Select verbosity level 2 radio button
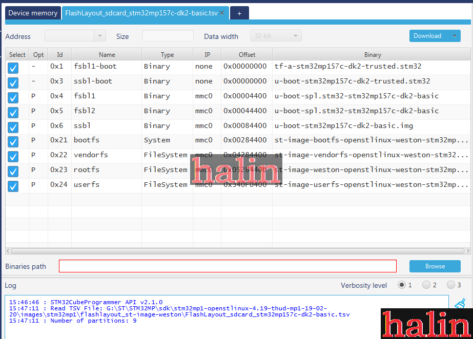The image size is (473, 339). [426, 285]
